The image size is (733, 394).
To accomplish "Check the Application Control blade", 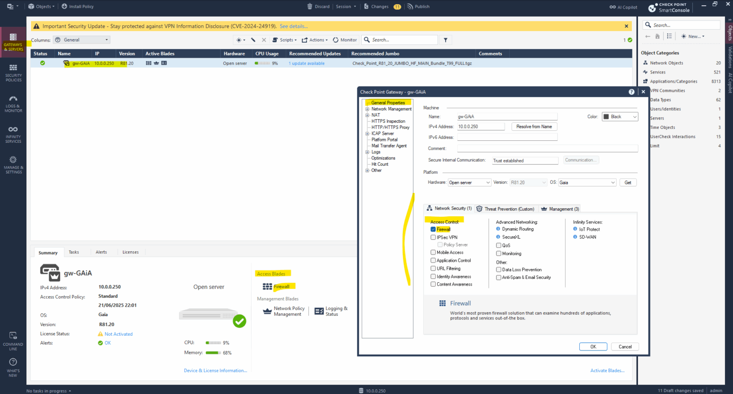I will (x=433, y=260).
